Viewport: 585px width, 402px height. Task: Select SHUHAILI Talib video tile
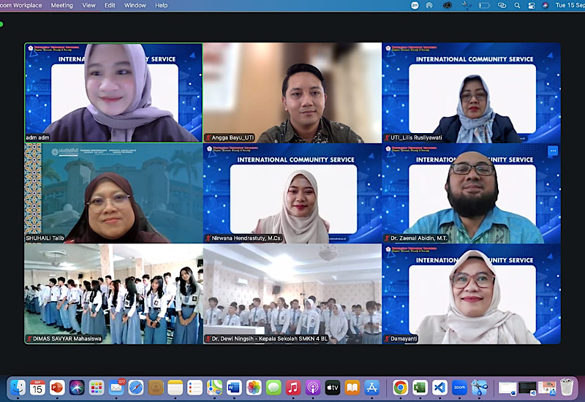[113, 193]
